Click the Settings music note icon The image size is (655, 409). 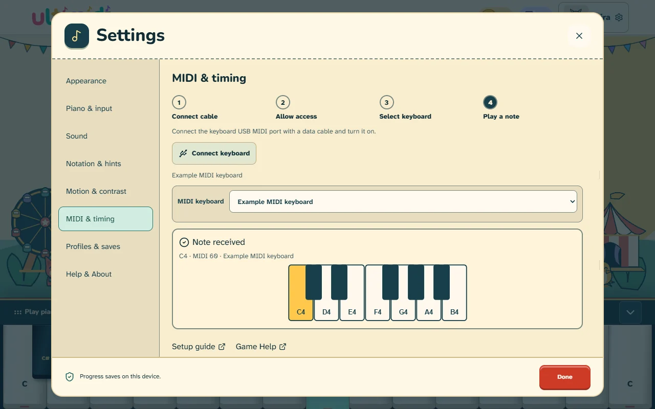point(77,36)
